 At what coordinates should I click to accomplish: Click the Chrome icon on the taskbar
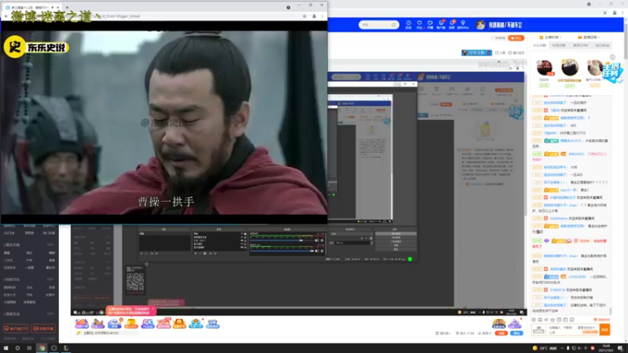(42, 348)
